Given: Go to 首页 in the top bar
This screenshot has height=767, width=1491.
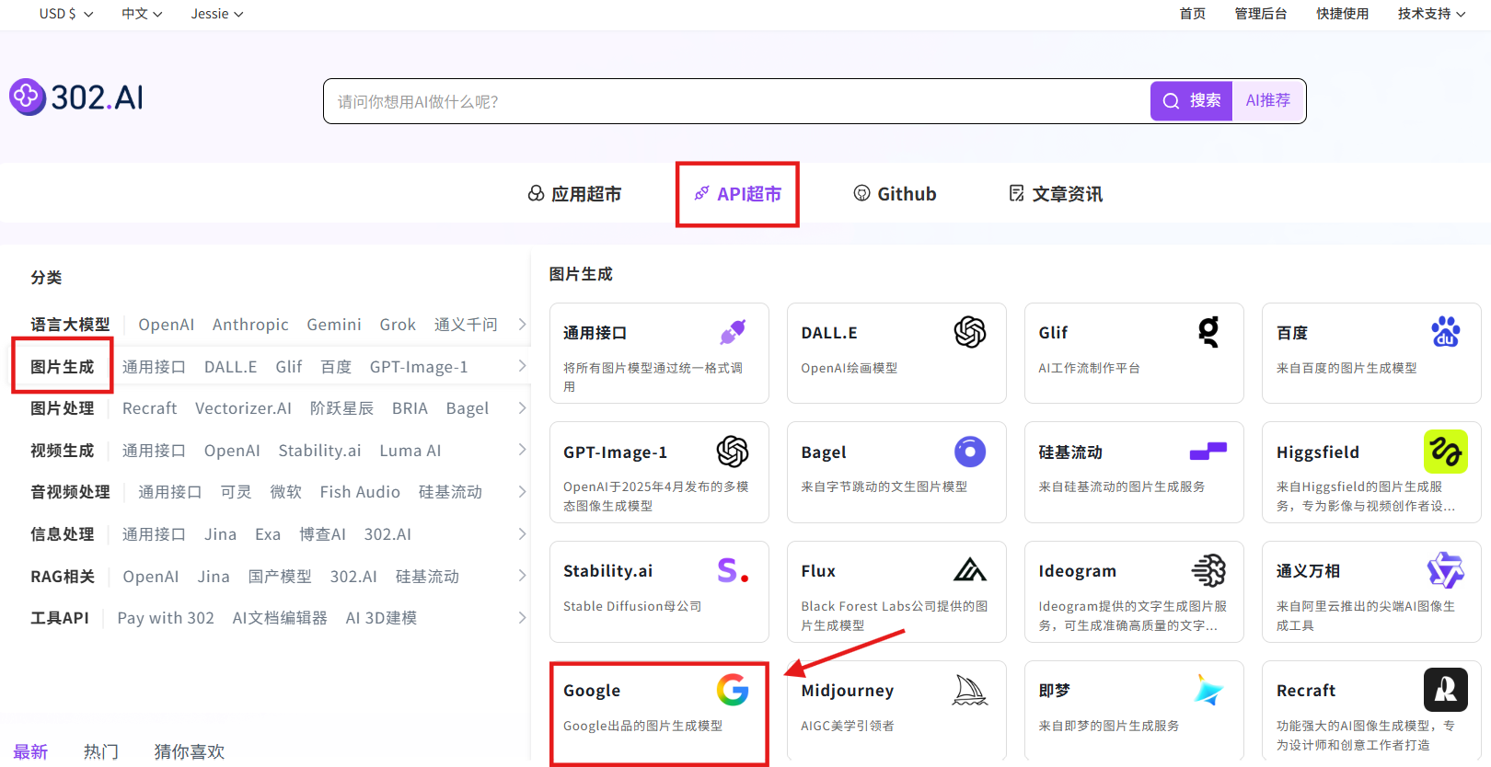Looking at the screenshot, I should pyautogui.click(x=1193, y=14).
